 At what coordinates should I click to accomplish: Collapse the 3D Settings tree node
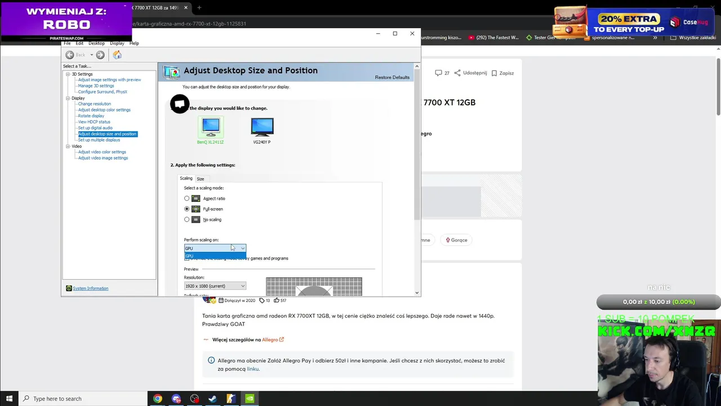click(x=68, y=74)
